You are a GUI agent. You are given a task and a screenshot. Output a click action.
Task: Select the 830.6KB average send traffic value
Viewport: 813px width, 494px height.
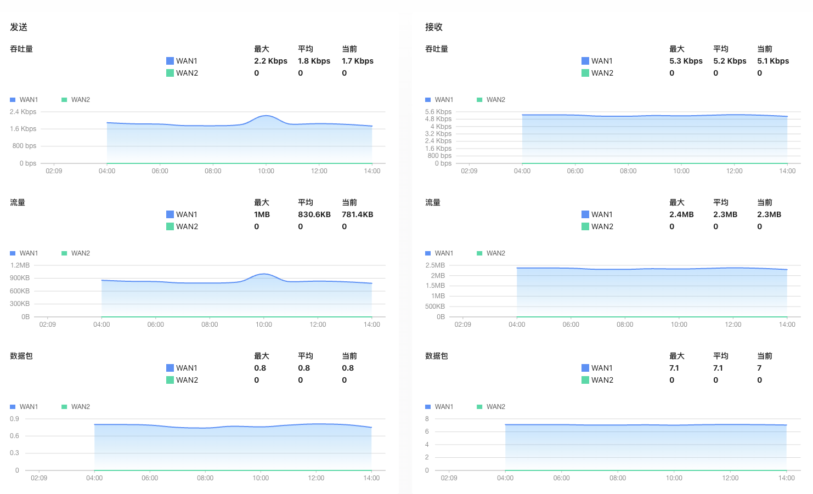click(x=314, y=214)
